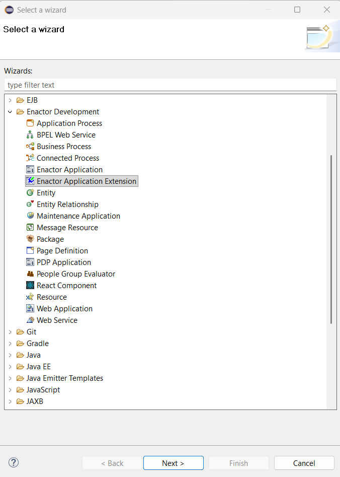The width and height of the screenshot is (340, 477).
Task: Expand the Java Emitter Templates category
Action: tap(10, 378)
